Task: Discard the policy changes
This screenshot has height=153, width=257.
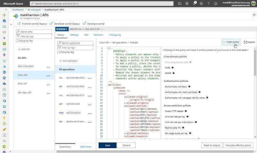Action: tap(126, 145)
